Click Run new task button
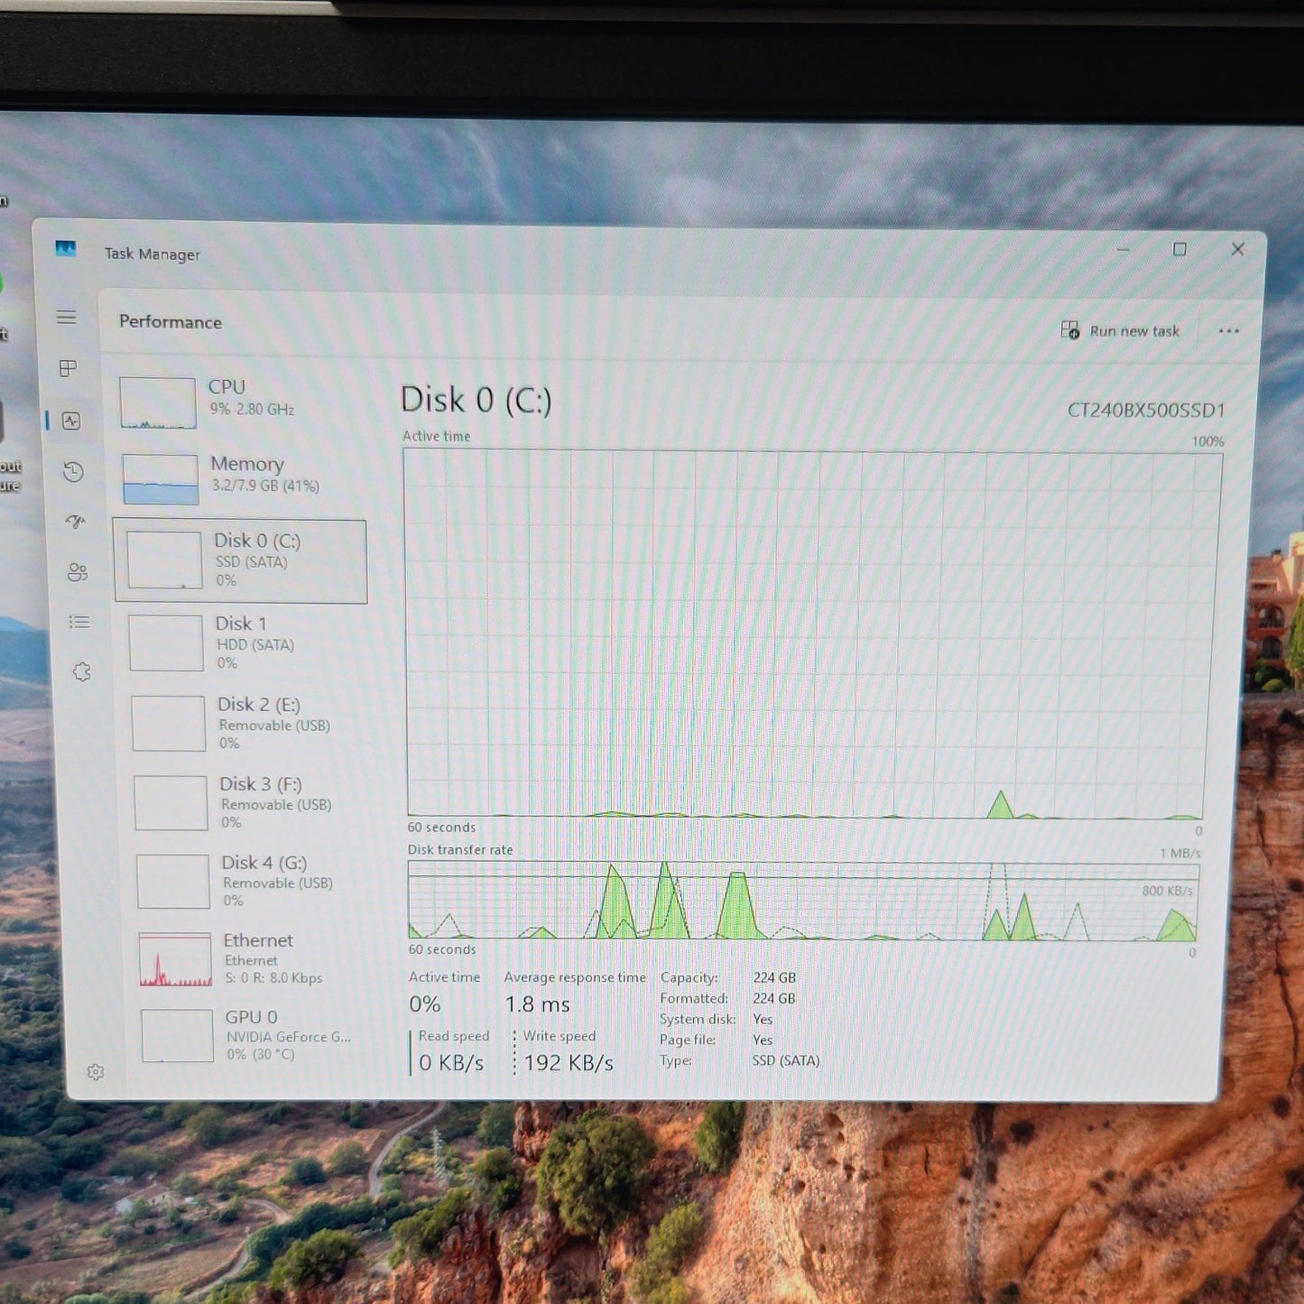Screen dimensions: 1304x1304 click(1120, 331)
